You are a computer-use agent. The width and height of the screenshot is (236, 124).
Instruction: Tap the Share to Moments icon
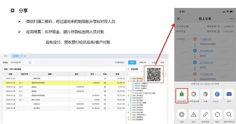tap(194, 94)
